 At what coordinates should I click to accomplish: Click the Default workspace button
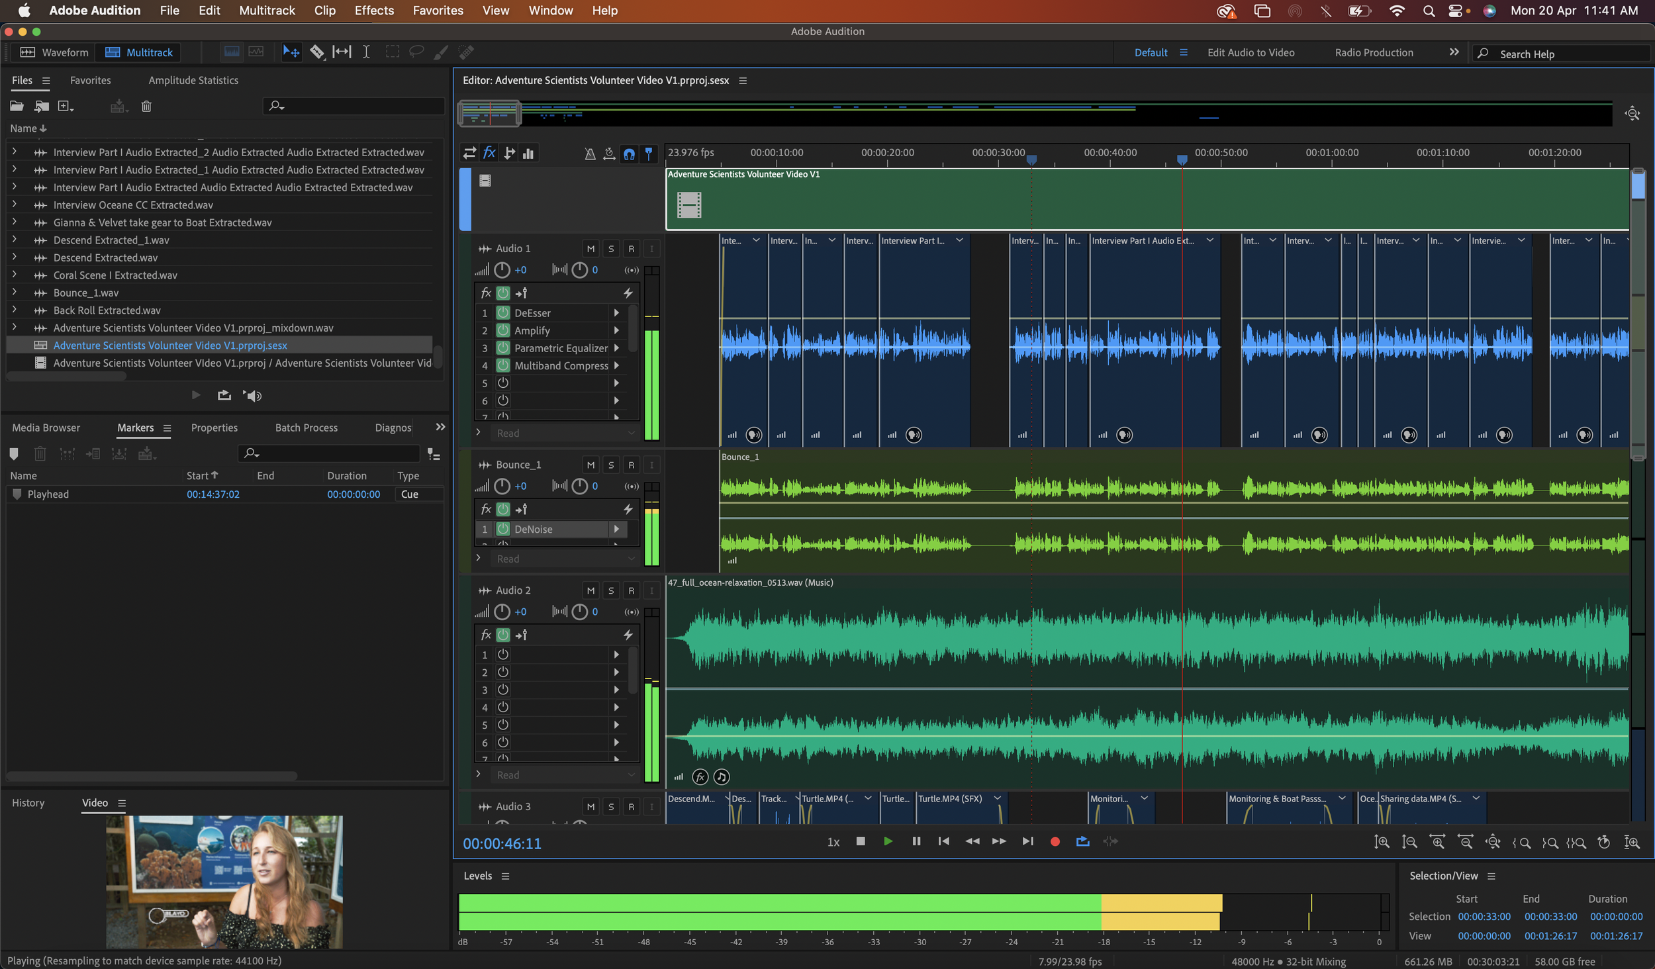[x=1151, y=52]
